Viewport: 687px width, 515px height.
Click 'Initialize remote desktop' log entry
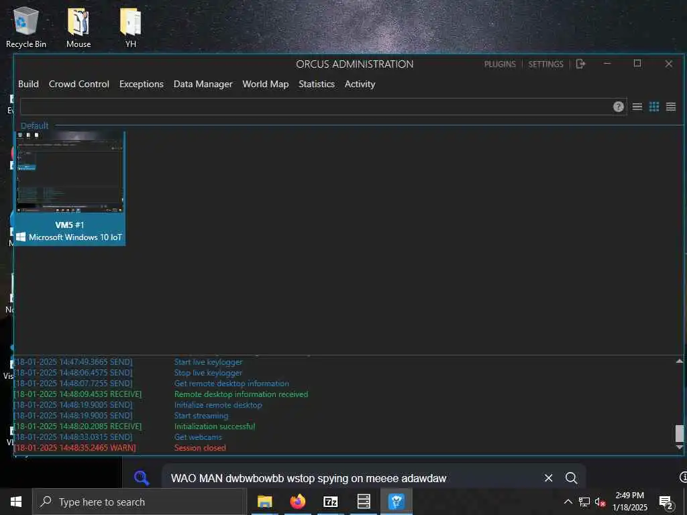(x=218, y=405)
